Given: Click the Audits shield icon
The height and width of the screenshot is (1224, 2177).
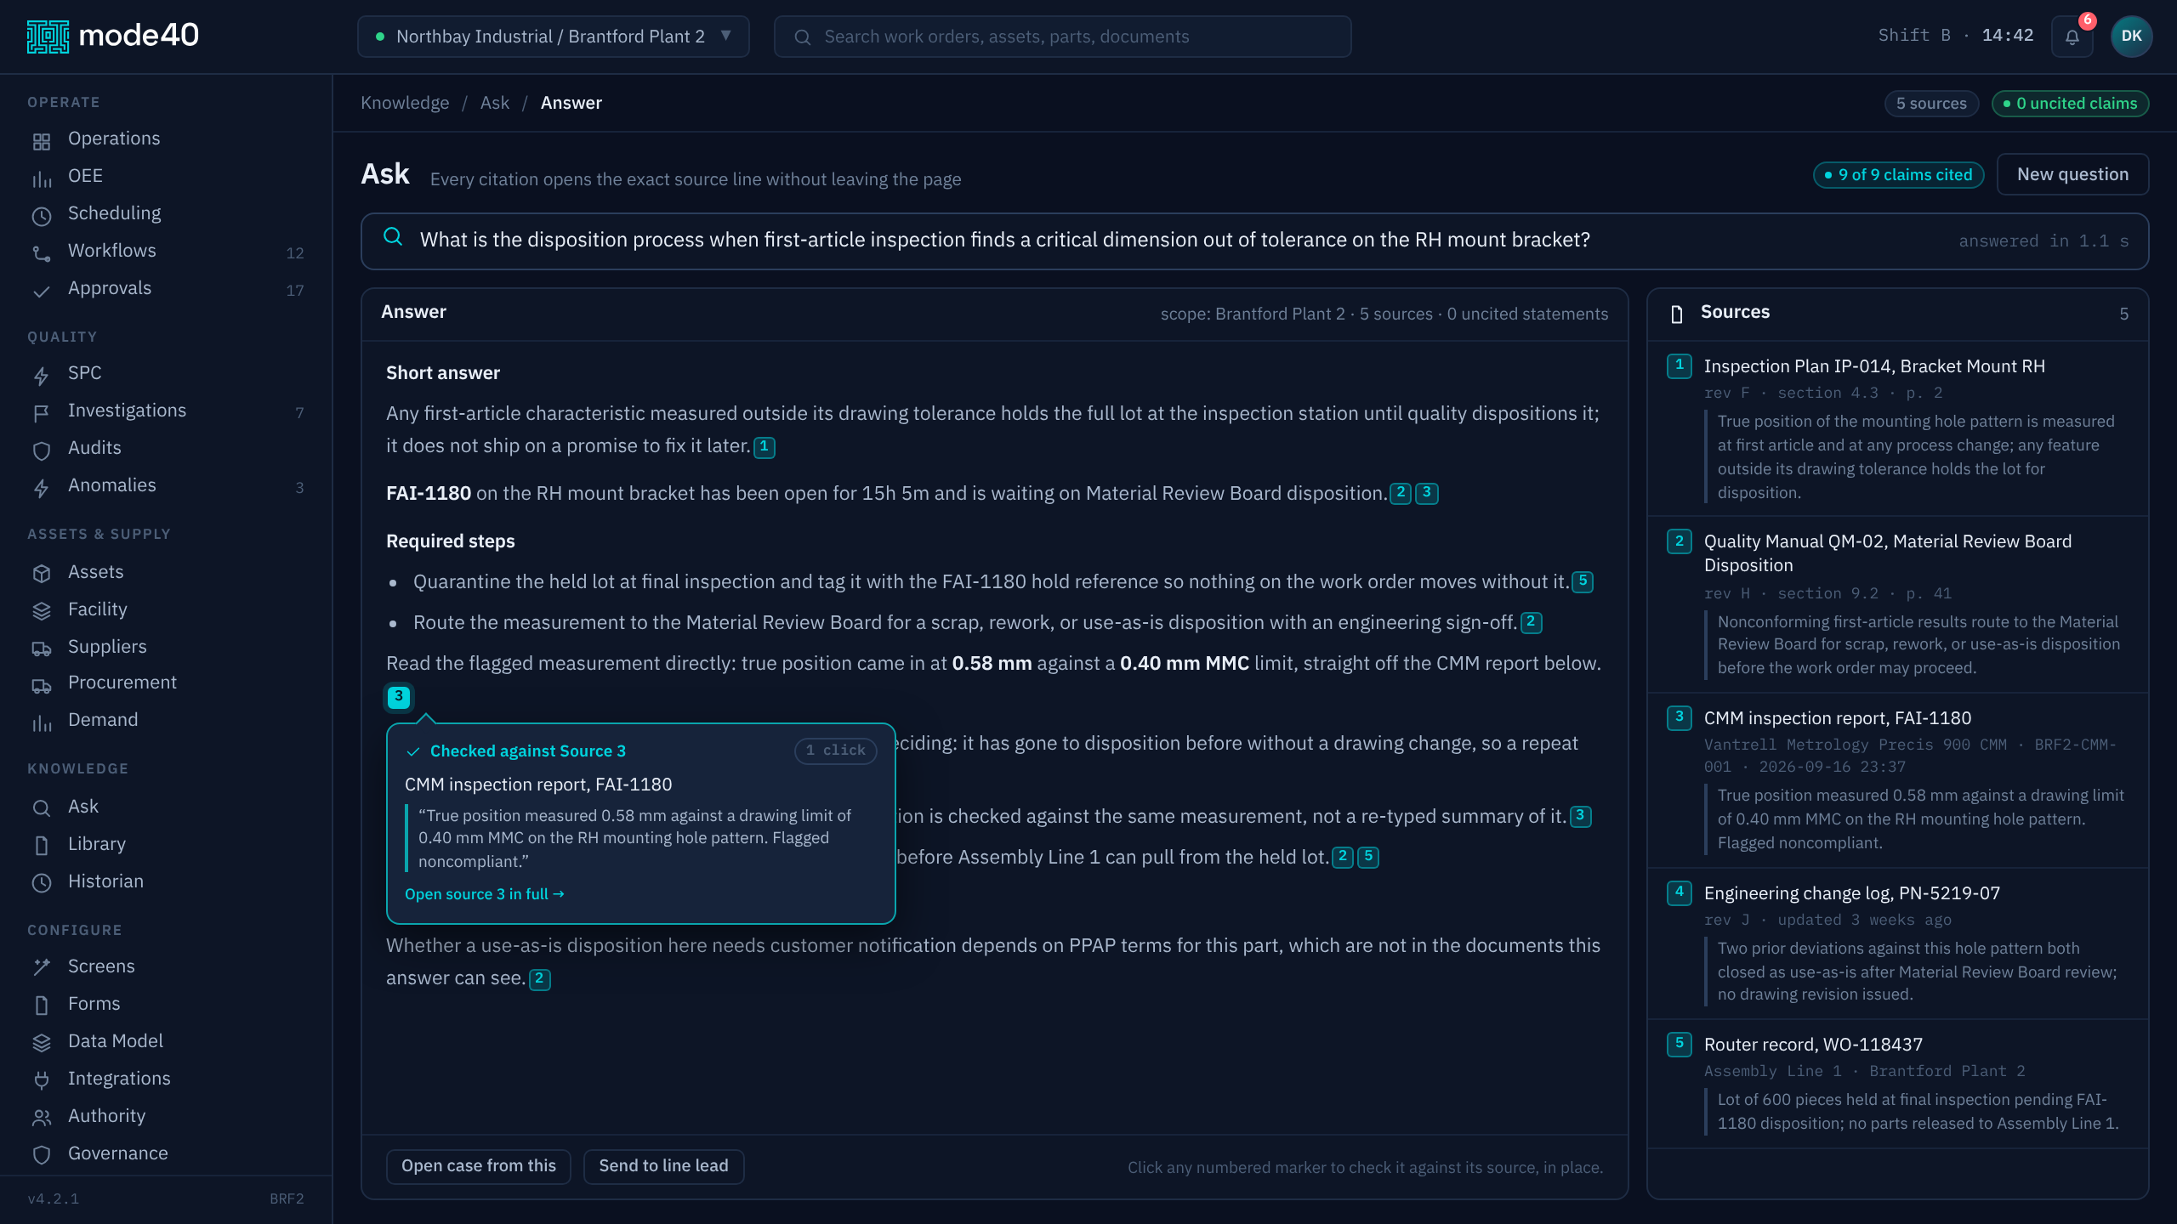Looking at the screenshot, I should pyautogui.click(x=41, y=450).
